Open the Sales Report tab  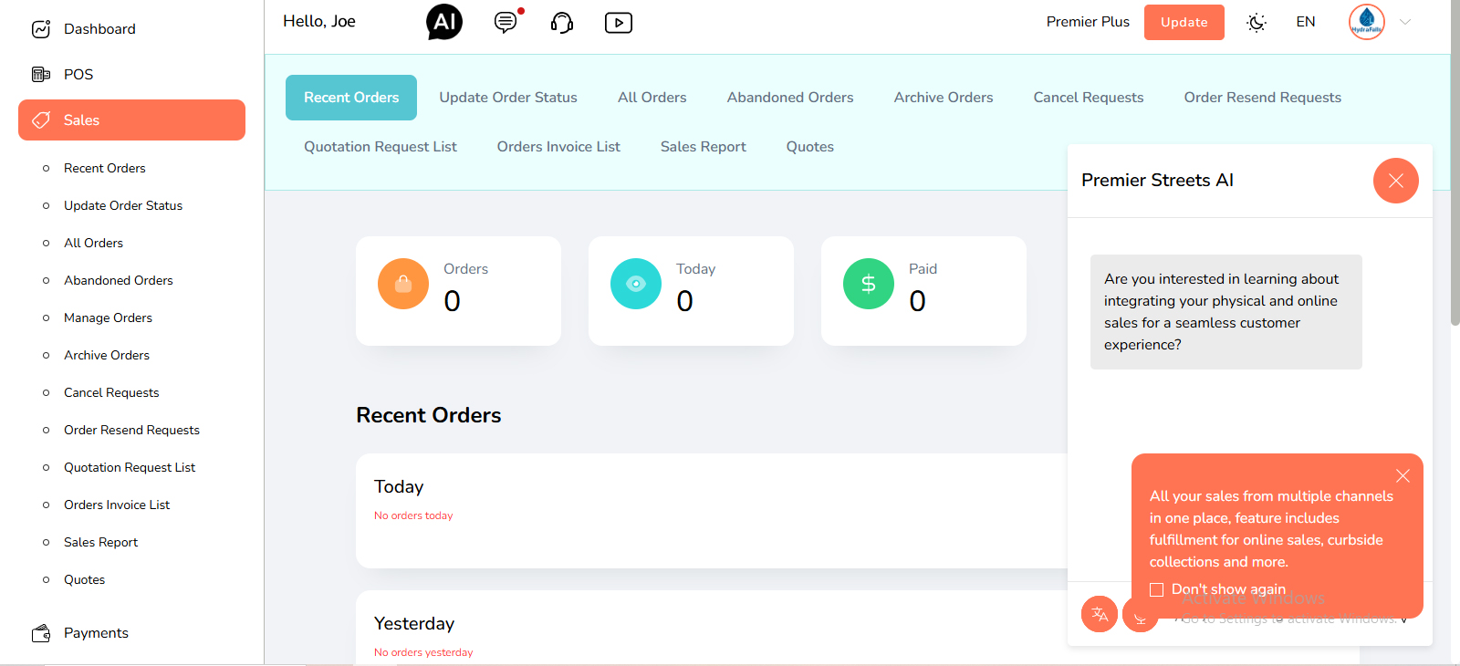coord(704,147)
